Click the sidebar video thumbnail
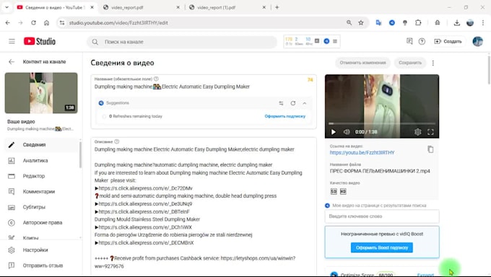 (x=41, y=93)
